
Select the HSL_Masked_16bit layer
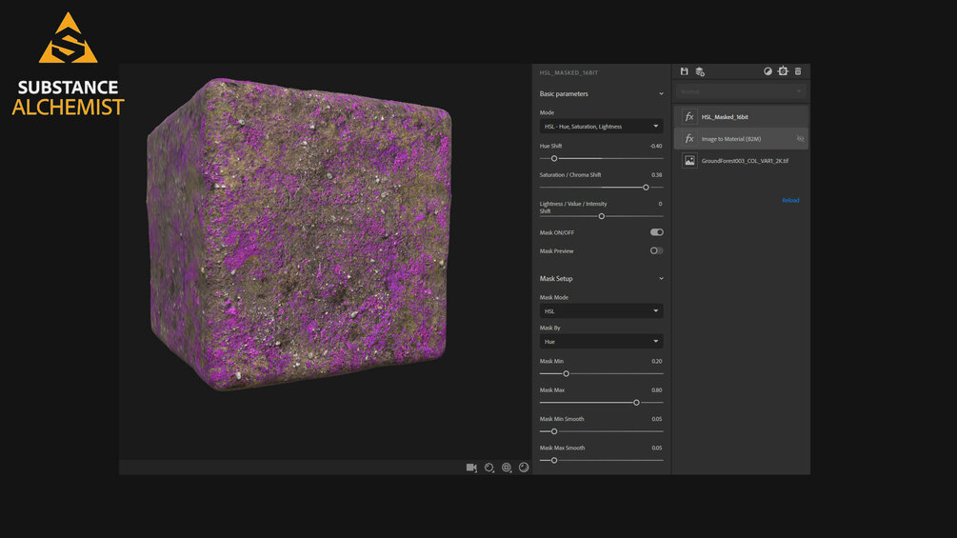725,116
